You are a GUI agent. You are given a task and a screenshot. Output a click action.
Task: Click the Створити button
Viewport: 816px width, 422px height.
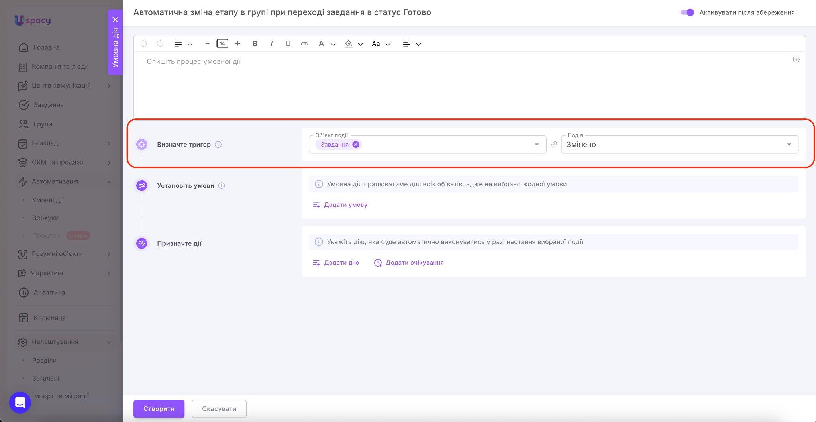(159, 409)
